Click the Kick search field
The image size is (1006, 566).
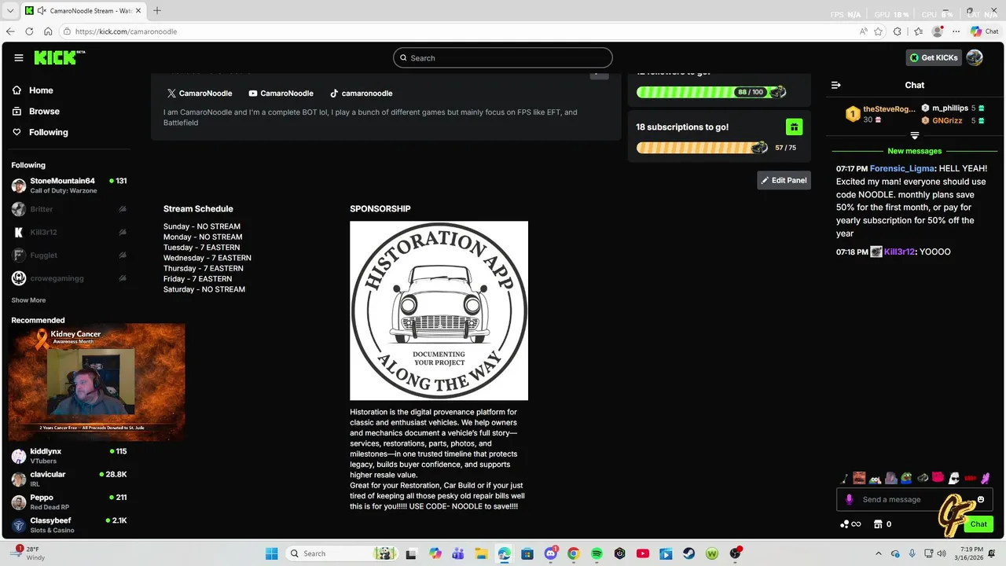(503, 57)
